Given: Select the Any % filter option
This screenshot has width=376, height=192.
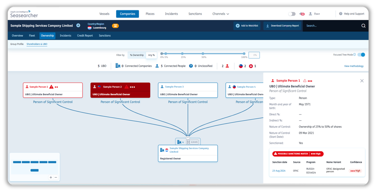Looking at the screenshot, I should point(151,55).
